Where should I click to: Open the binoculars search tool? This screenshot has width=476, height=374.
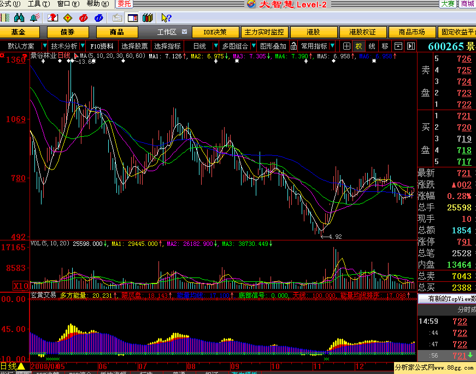pos(19,18)
